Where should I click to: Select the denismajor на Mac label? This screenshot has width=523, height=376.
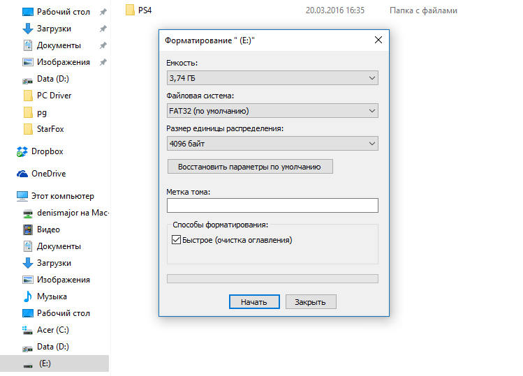point(73,213)
